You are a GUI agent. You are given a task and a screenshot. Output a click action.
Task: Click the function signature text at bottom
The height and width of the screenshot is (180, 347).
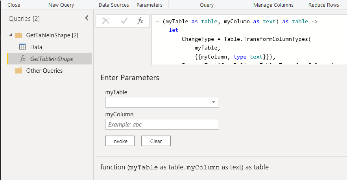tap(185, 167)
